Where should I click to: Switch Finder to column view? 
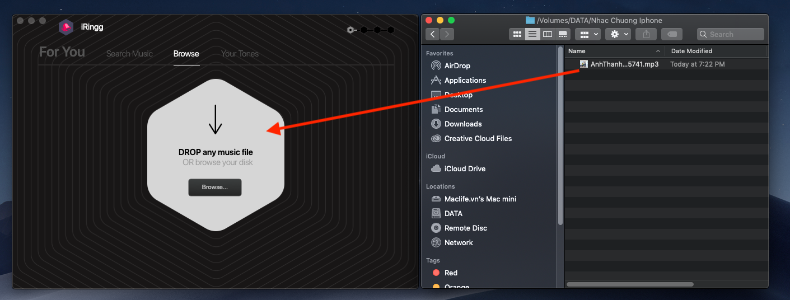(x=548, y=34)
